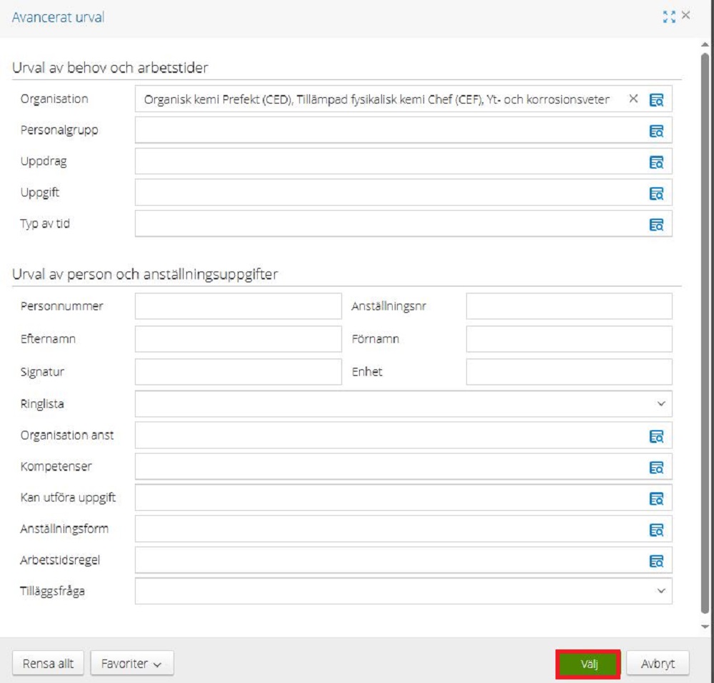
Task: Expand the Ringlista dropdown
Action: click(661, 404)
